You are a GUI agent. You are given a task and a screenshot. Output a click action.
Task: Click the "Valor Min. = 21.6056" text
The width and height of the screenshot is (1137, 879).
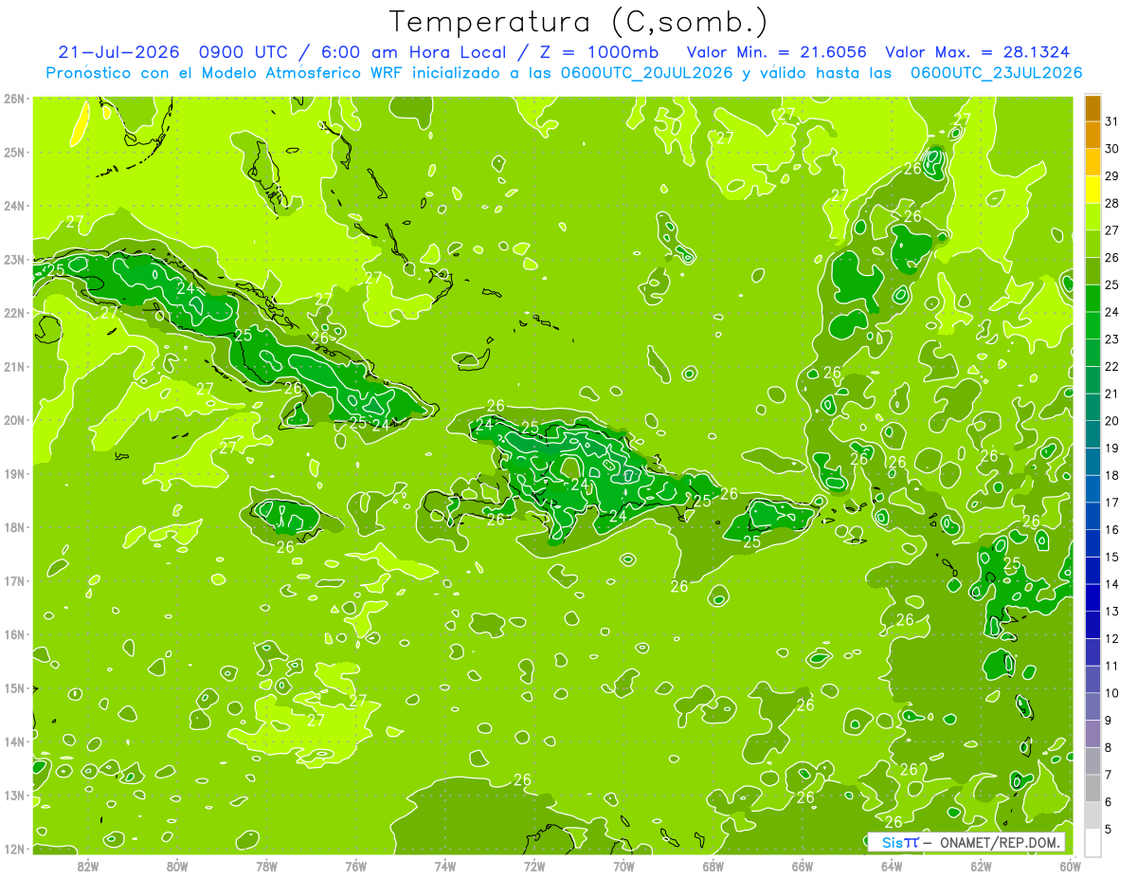point(777,52)
